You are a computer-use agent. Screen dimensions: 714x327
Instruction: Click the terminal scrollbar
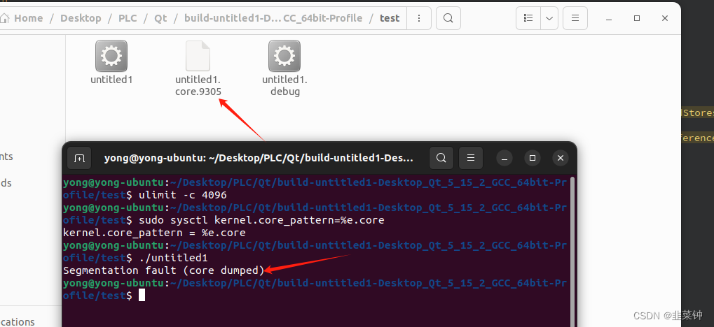[x=573, y=252]
